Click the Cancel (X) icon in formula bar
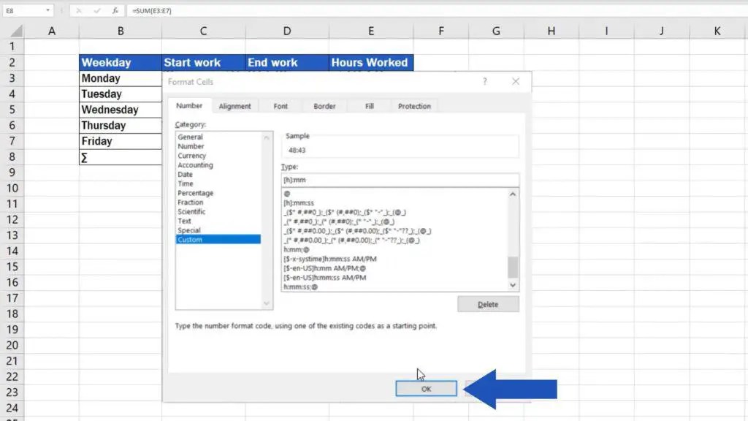 [x=79, y=10]
